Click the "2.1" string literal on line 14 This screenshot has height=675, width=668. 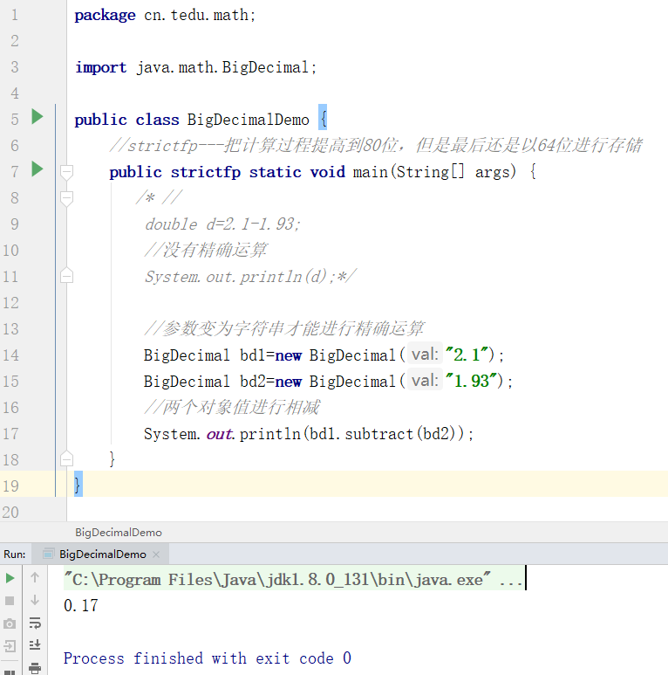pyautogui.click(x=467, y=355)
